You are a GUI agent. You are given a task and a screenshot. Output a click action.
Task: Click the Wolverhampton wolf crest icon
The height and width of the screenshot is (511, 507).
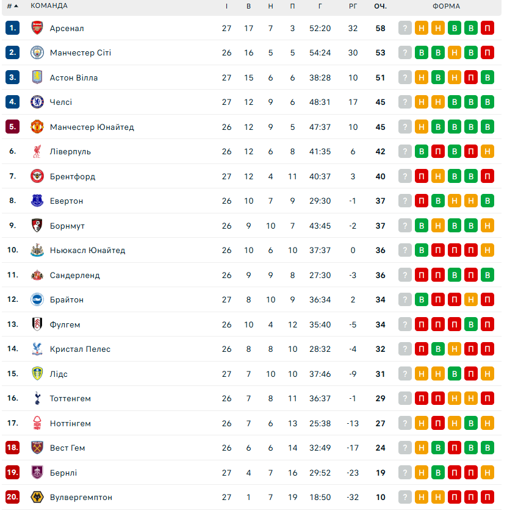click(37, 497)
